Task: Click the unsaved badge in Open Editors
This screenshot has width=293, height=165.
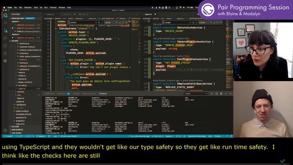Action: click(x=30, y=18)
